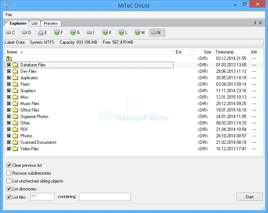Select network drive K button

coord(109,33)
